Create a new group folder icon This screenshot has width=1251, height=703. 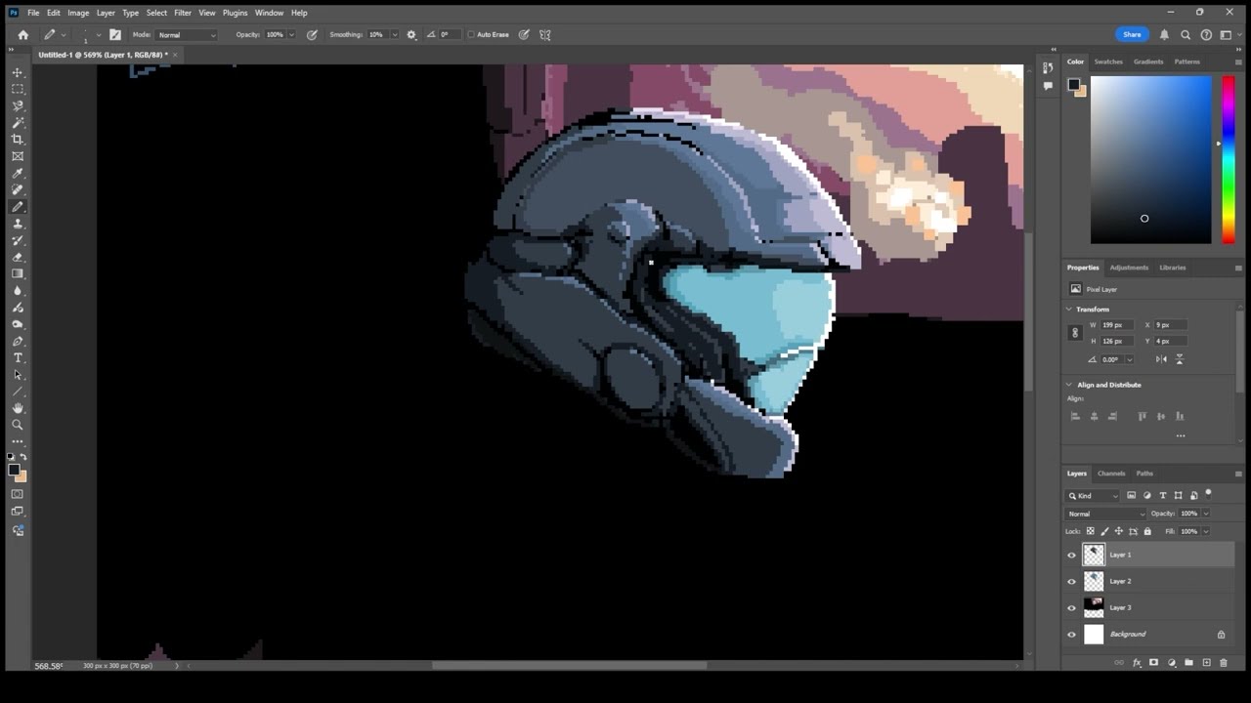tap(1188, 663)
